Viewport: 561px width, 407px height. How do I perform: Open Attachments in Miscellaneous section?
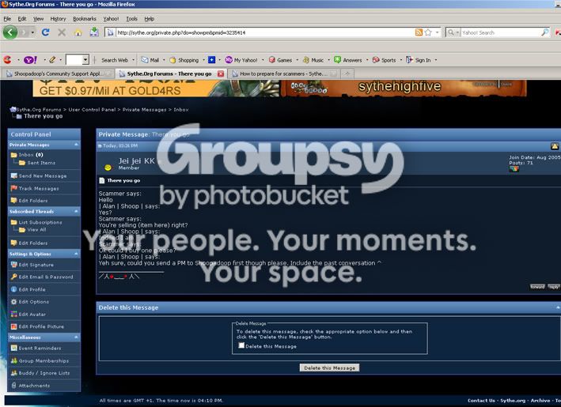pos(34,386)
